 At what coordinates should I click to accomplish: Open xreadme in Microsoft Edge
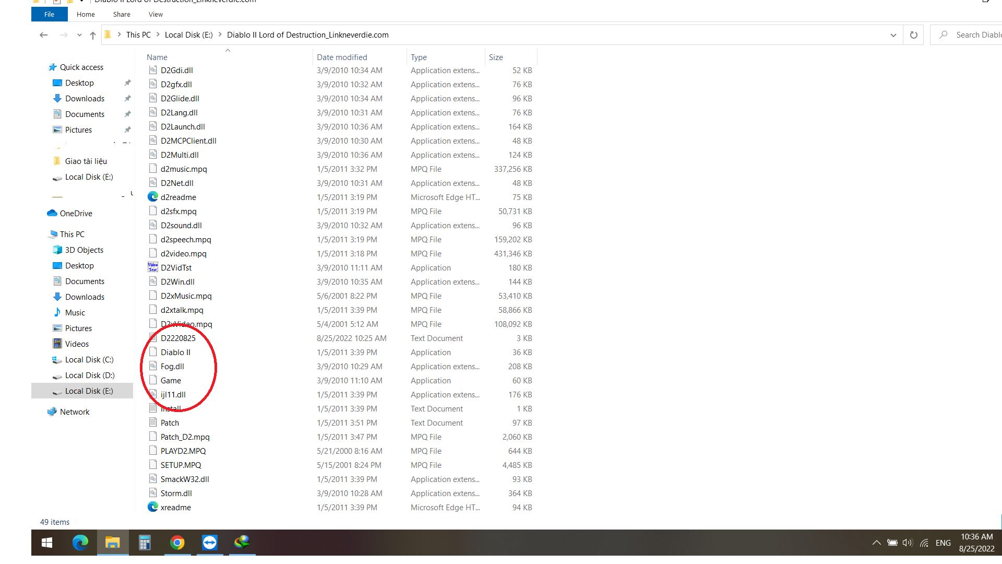click(x=175, y=507)
